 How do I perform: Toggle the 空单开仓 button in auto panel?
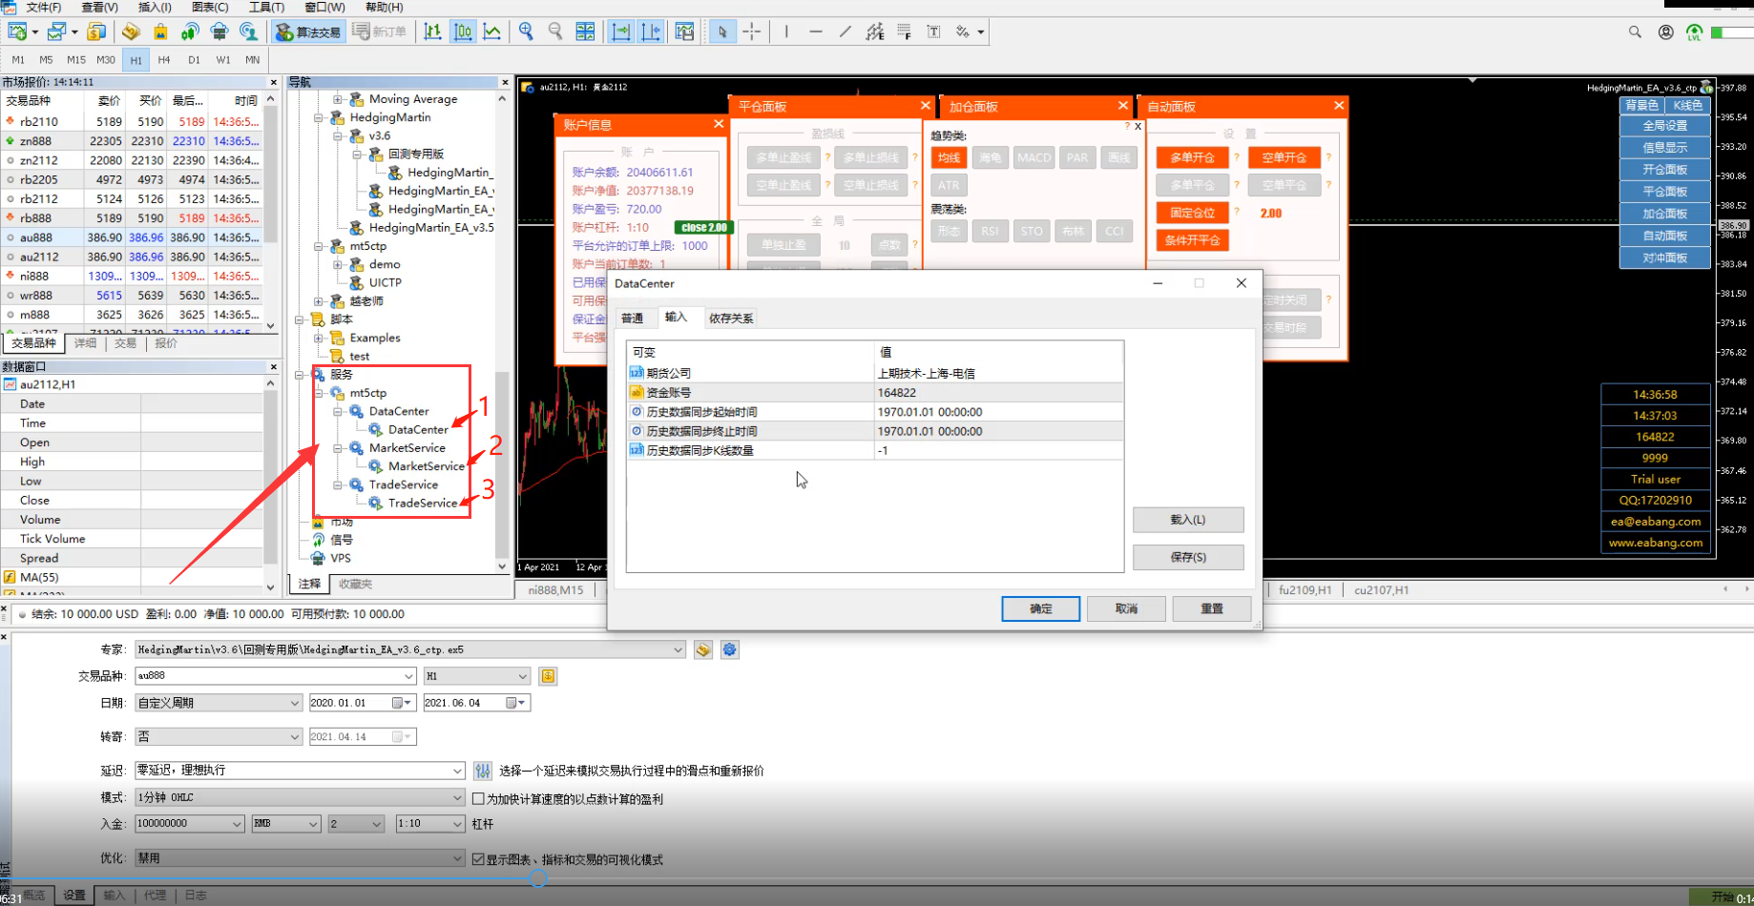point(1284,157)
